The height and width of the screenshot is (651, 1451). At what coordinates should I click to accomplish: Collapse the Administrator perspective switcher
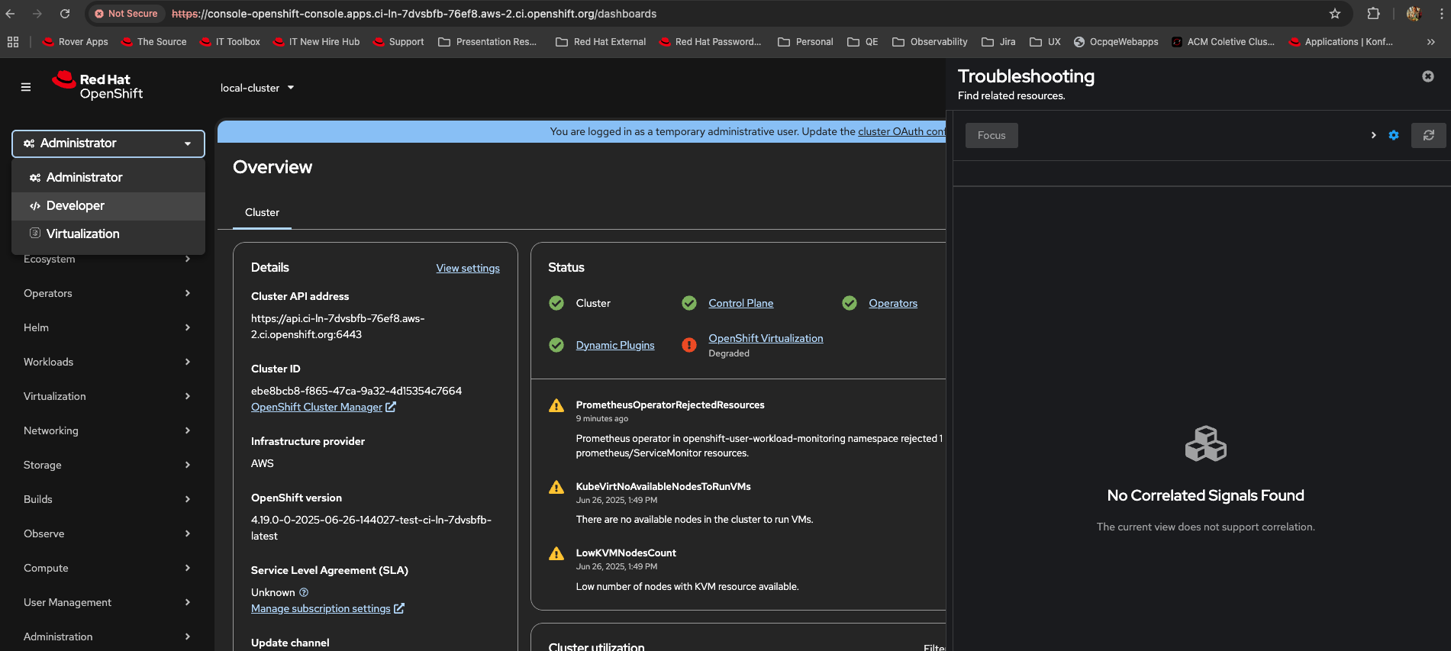[108, 143]
